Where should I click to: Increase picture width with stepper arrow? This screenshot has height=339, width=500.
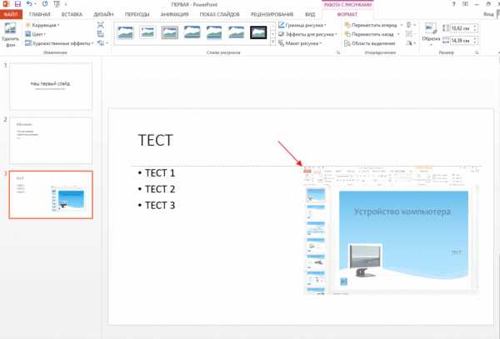coord(475,38)
